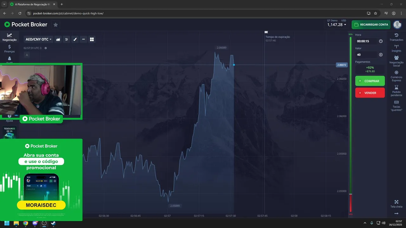406x228 pixels.
Task: Click the Tempo de expiração flag marker
Action: pos(266,32)
